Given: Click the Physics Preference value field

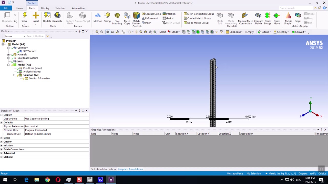Looking at the screenshot, I should [57, 126].
